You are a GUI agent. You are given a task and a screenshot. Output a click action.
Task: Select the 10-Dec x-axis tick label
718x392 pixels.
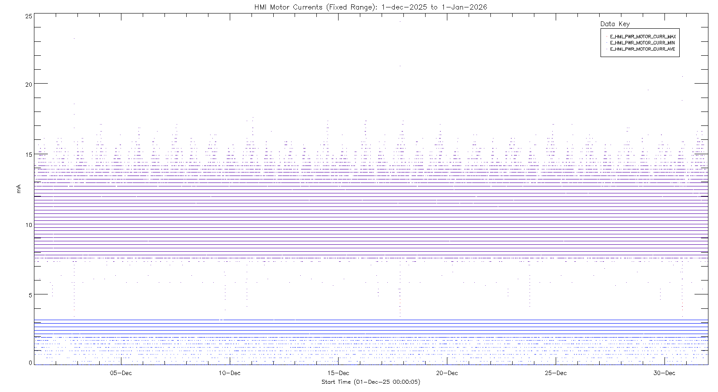coord(229,373)
